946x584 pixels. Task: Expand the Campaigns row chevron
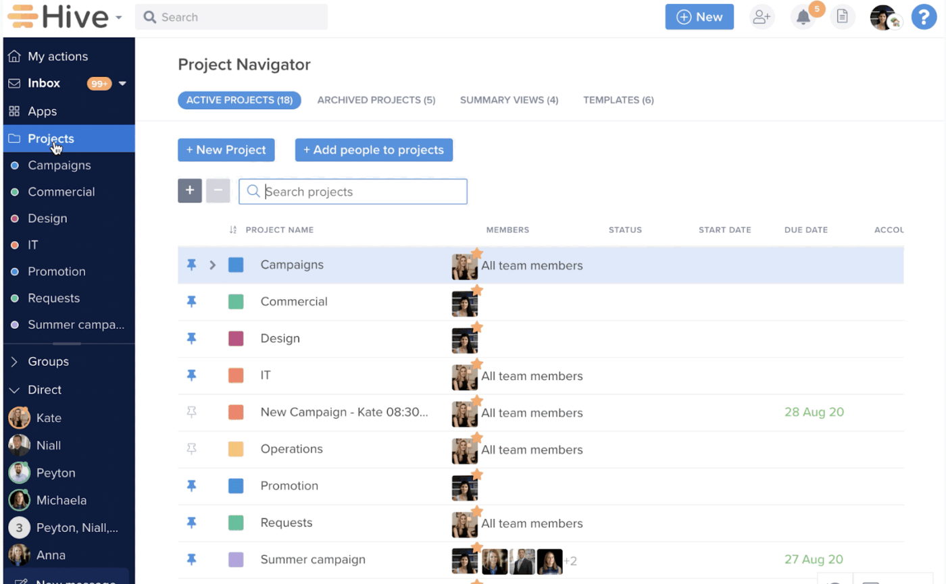click(212, 265)
